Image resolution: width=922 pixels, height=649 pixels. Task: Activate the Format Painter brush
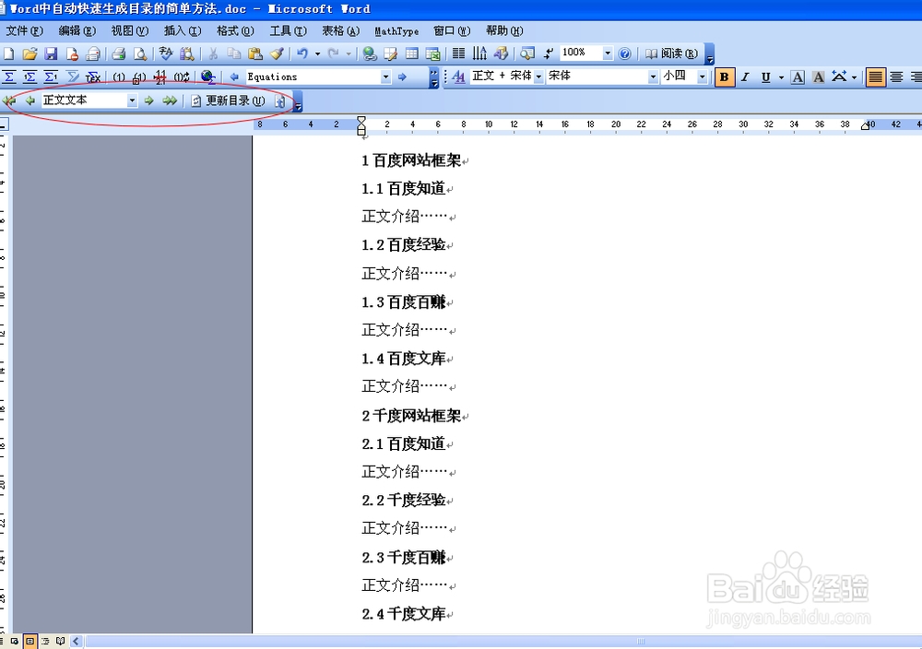click(x=277, y=54)
